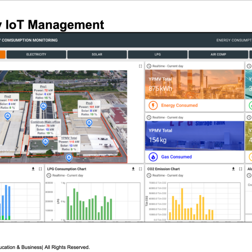Click the tallest yellow CO2 emission bar
Viewport: 252px width, 252px height.
click(x=182, y=204)
